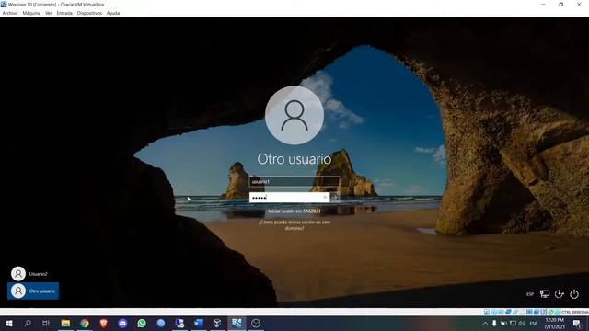The image size is (589, 331).
Task: Open WhatsApp from the taskbar
Action: point(142,323)
